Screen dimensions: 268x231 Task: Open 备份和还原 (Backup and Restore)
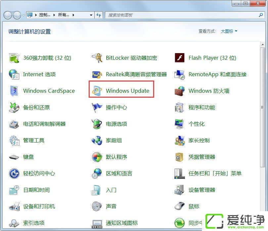point(37,107)
